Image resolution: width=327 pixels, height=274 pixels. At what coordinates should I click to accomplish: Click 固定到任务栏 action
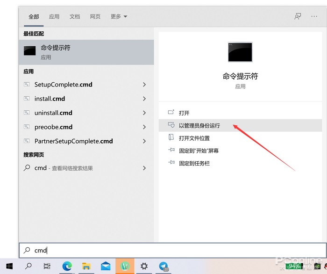point(240,163)
